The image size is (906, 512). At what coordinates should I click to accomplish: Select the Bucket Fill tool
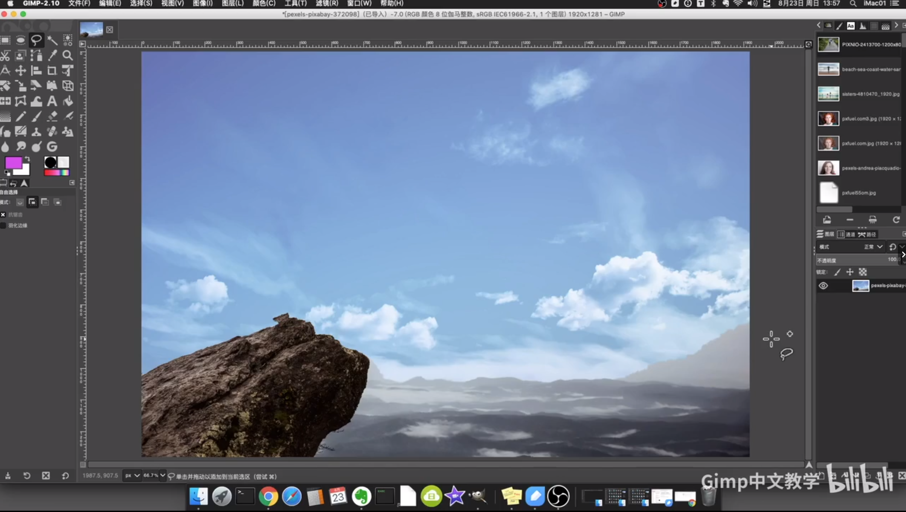pos(67,101)
